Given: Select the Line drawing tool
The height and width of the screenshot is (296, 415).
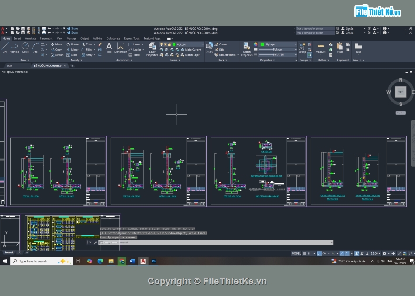Looking at the screenshot, I should click(6, 46).
